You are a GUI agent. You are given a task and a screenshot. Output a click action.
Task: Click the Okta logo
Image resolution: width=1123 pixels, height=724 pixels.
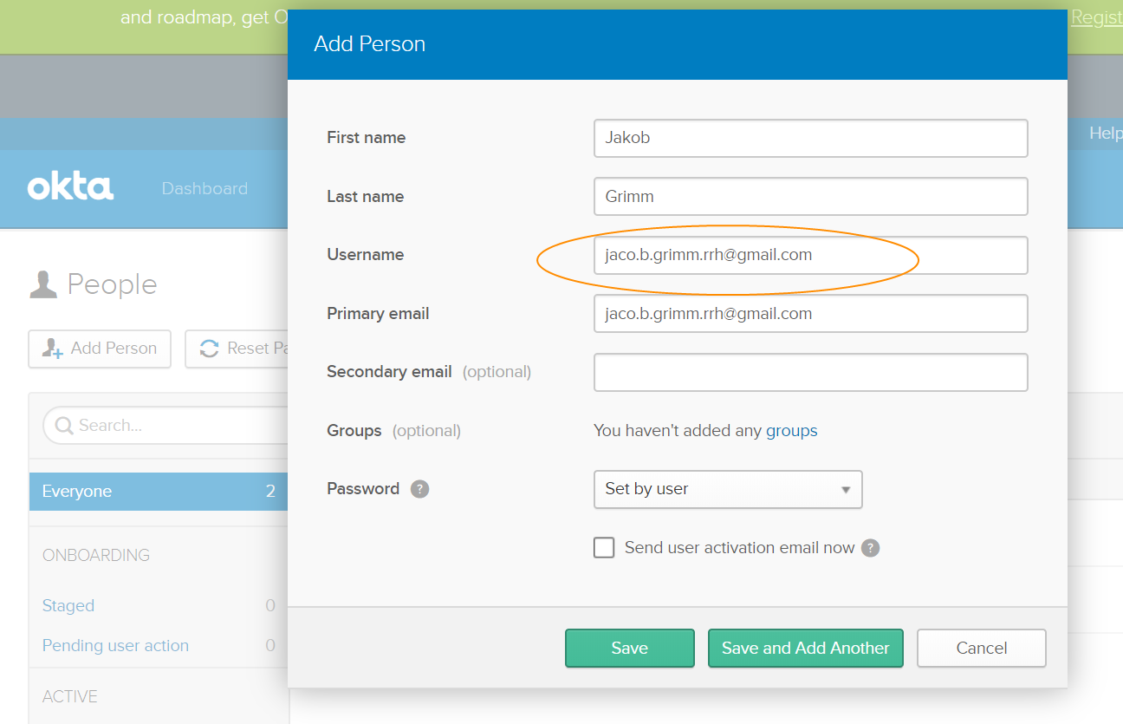[70, 187]
